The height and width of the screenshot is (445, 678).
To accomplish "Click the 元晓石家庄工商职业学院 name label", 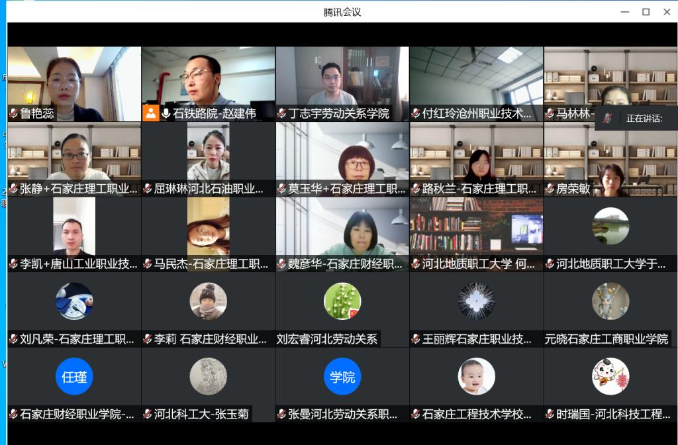I will coord(606,339).
